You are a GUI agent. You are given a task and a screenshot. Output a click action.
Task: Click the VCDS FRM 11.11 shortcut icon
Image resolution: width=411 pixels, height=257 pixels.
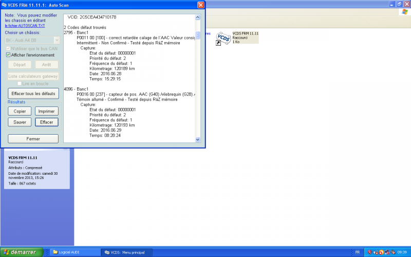223,38
